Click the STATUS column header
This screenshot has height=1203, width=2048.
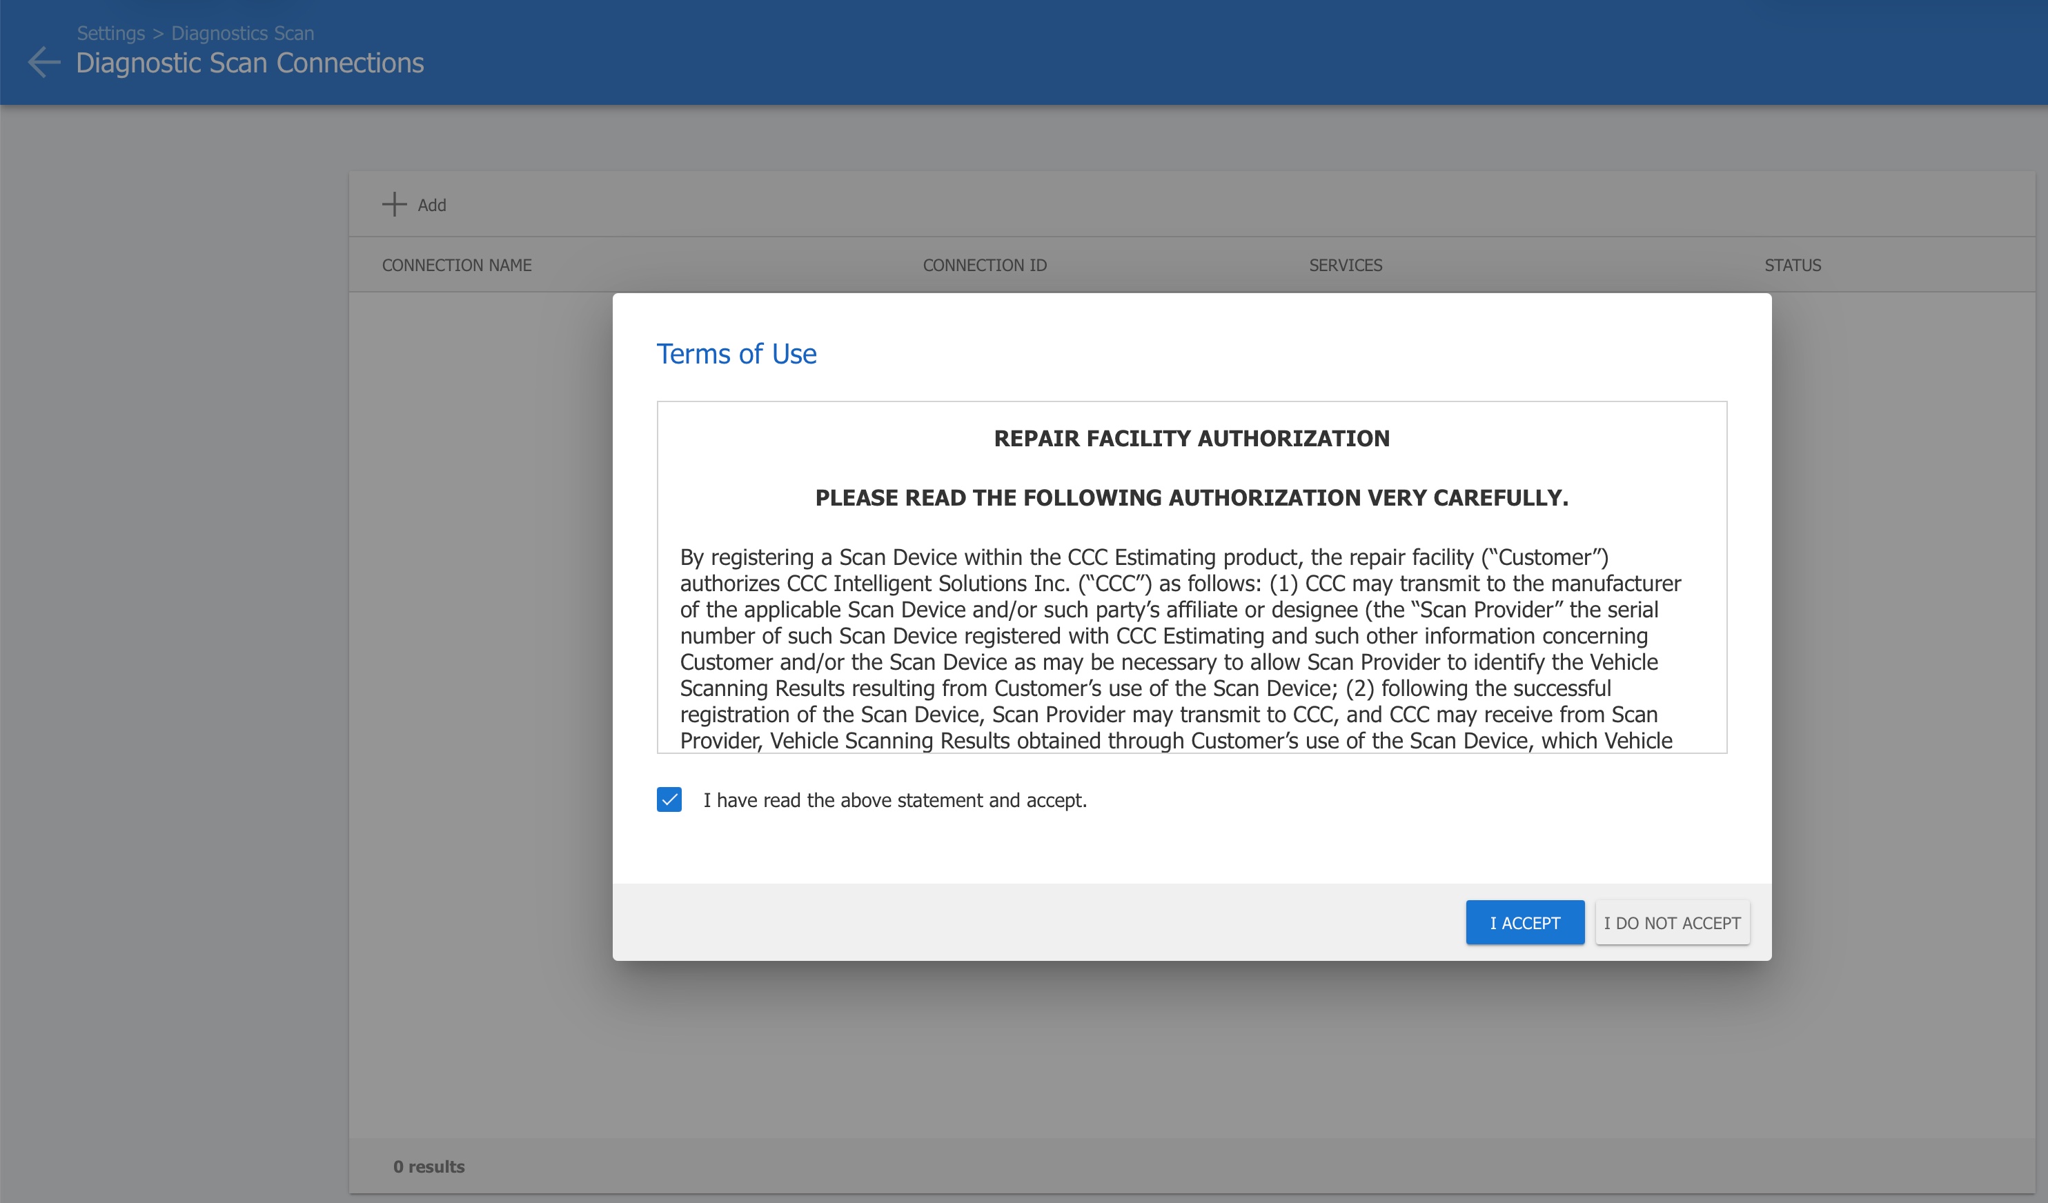click(x=1792, y=265)
